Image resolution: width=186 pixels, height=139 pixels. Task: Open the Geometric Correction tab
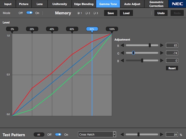(x=156, y=4)
